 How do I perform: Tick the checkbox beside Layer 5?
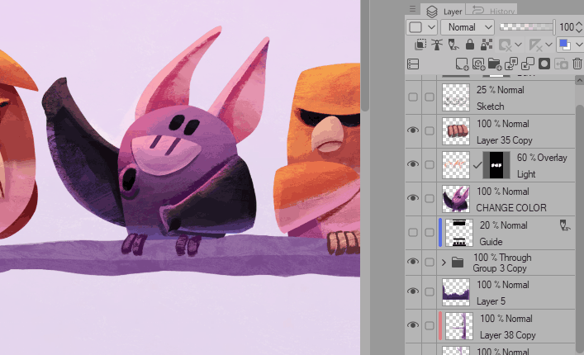coord(430,291)
